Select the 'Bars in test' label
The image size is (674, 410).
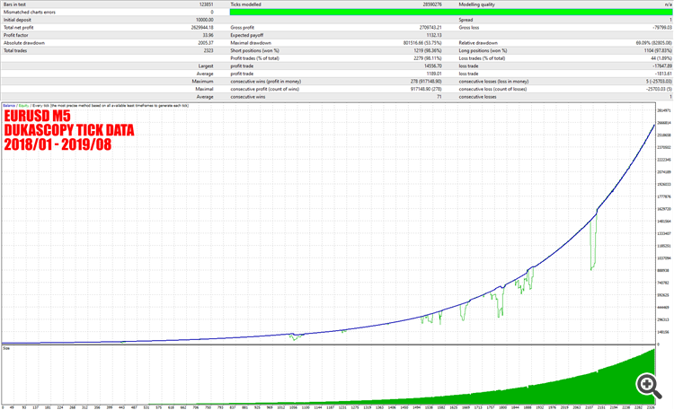[14, 4]
